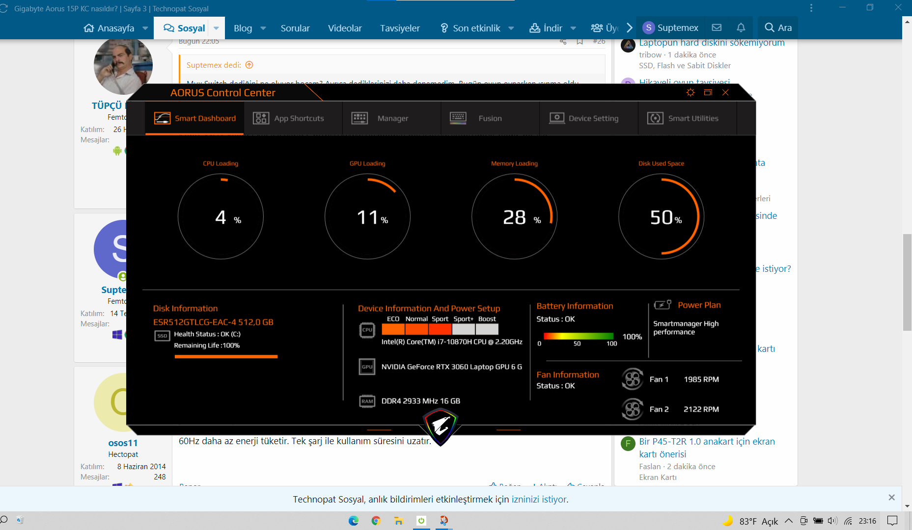Open osos11 user profile link

(x=123, y=443)
